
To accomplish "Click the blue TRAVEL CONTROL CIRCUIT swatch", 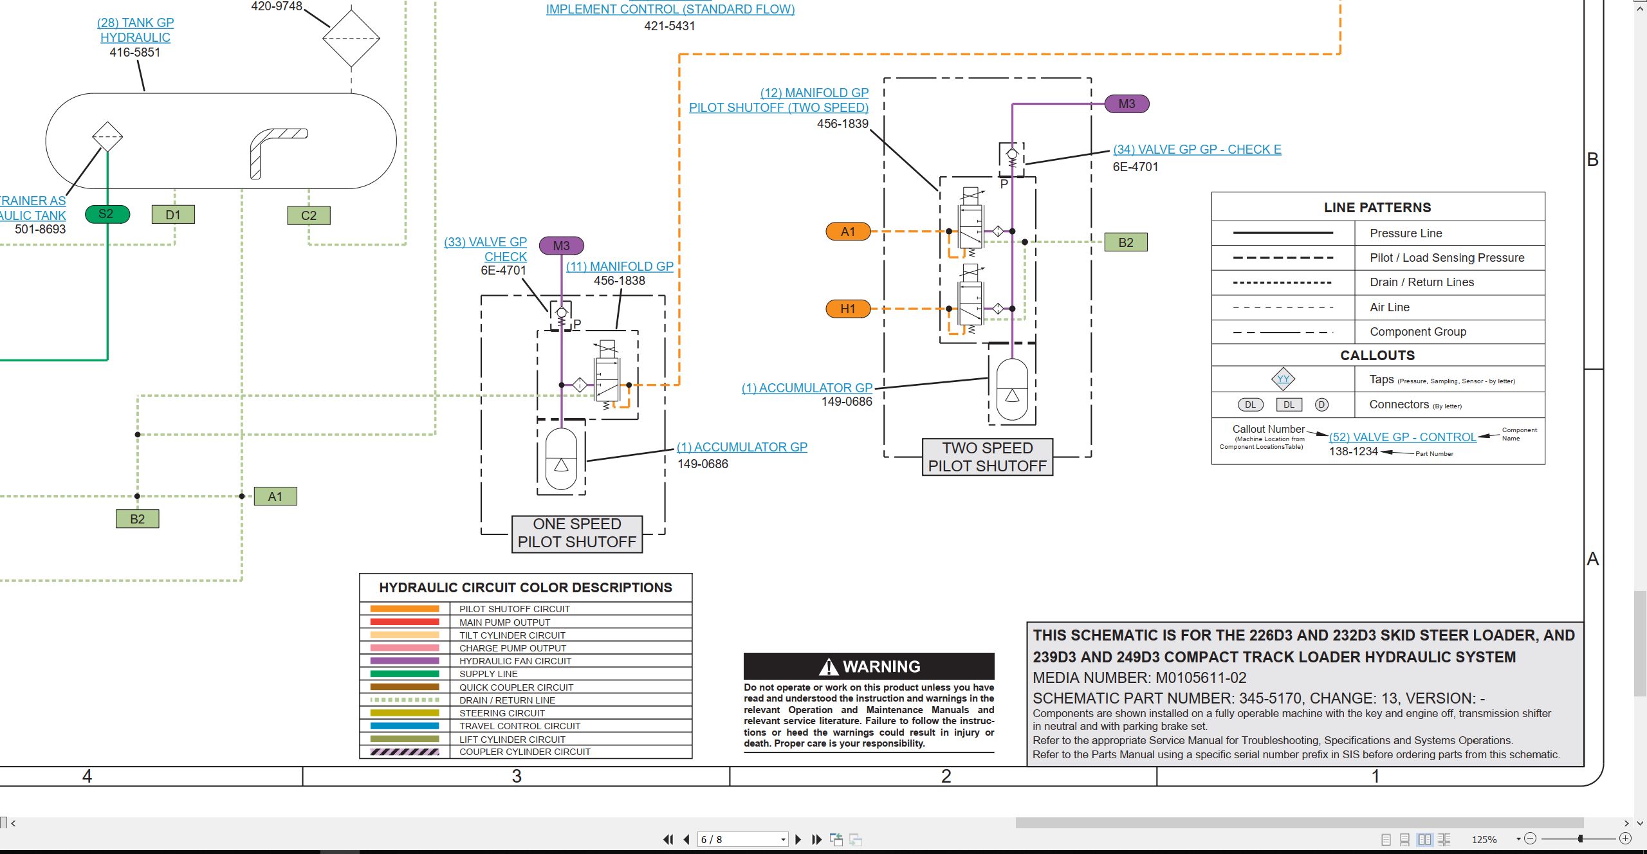I will coord(405,726).
